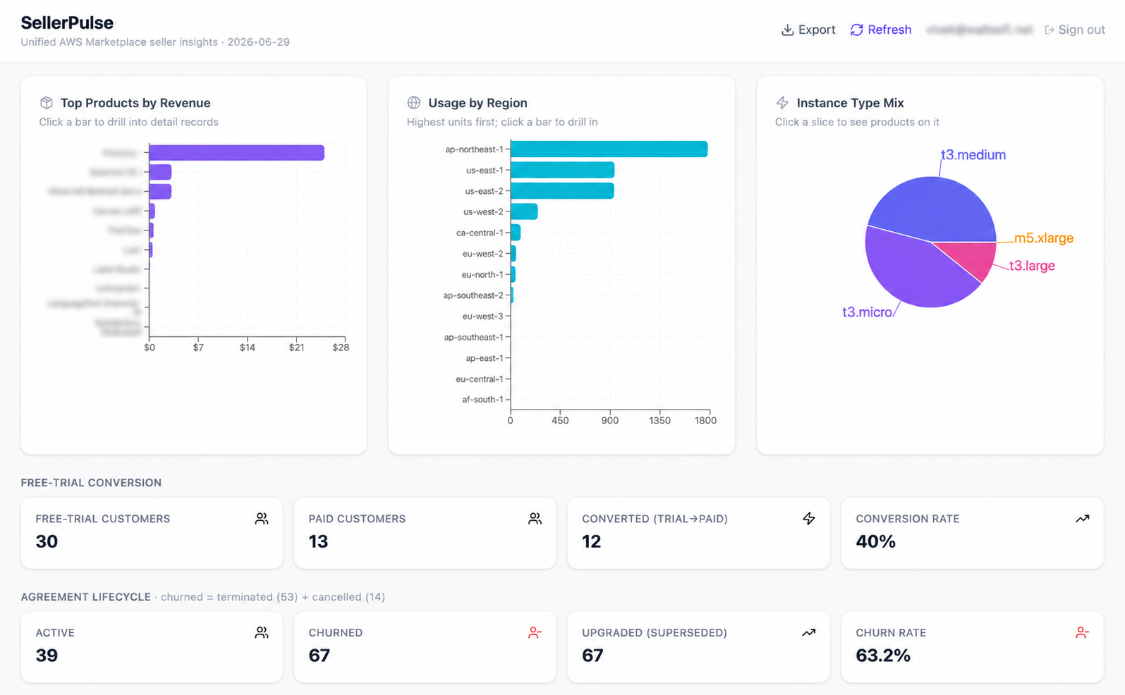This screenshot has width=1125, height=695.
Task: Click the lightning icon in Converted card
Action: pos(809,519)
